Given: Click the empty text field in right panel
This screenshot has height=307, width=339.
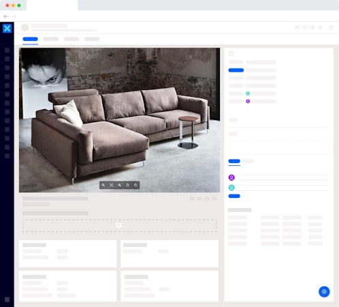Looking at the screenshot, I should coord(278,147).
